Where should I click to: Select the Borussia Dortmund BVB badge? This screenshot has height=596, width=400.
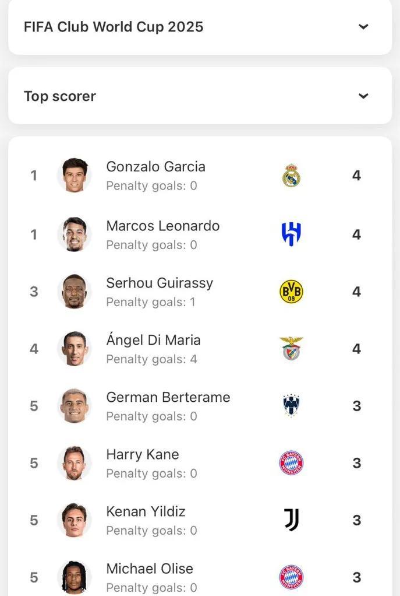pos(291,292)
